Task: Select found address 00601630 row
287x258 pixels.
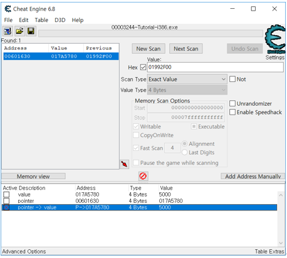Action: tap(61, 56)
